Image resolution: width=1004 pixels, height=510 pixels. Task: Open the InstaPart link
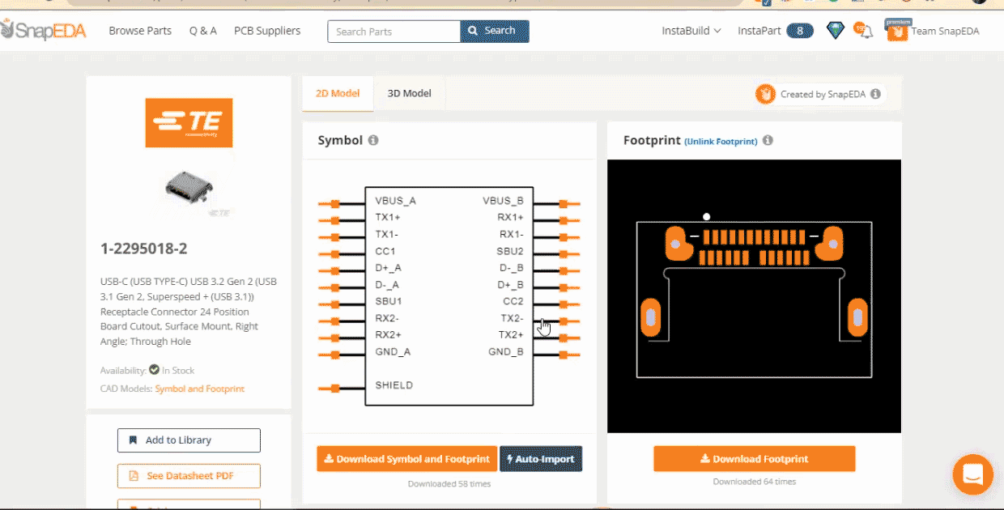759,31
